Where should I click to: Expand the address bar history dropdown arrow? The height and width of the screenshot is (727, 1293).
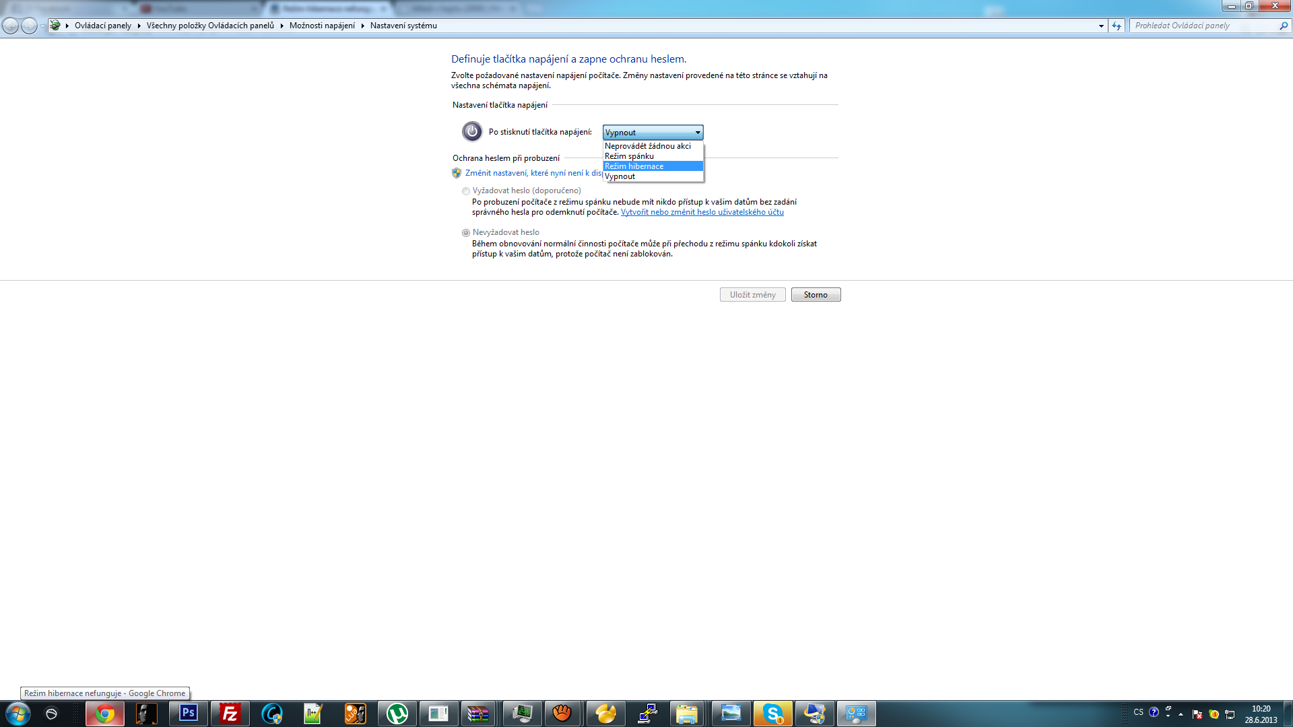point(1101,26)
